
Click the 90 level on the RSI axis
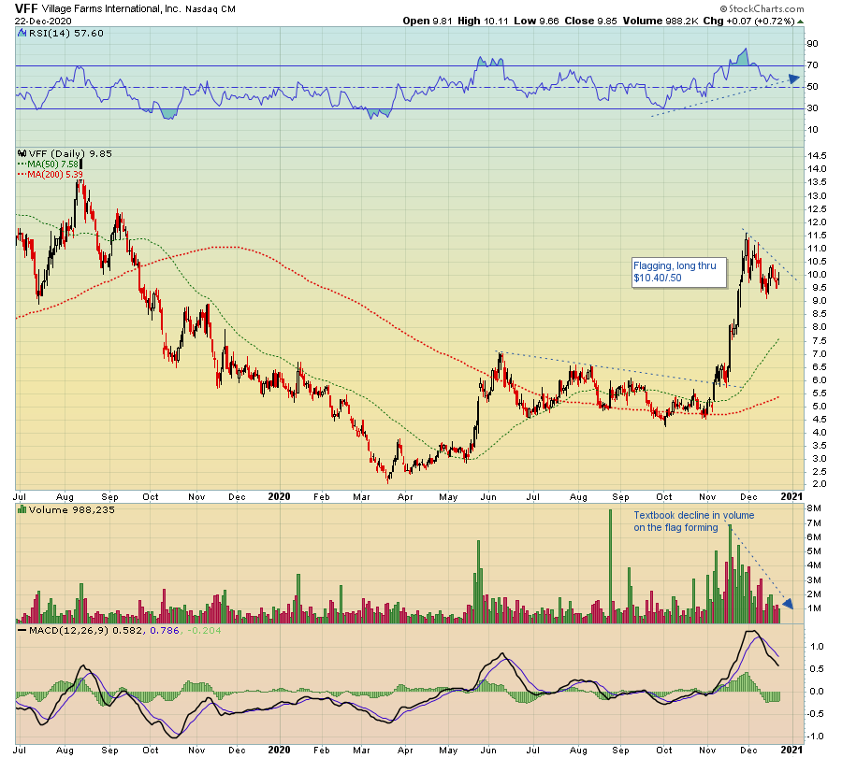pyautogui.click(x=812, y=44)
